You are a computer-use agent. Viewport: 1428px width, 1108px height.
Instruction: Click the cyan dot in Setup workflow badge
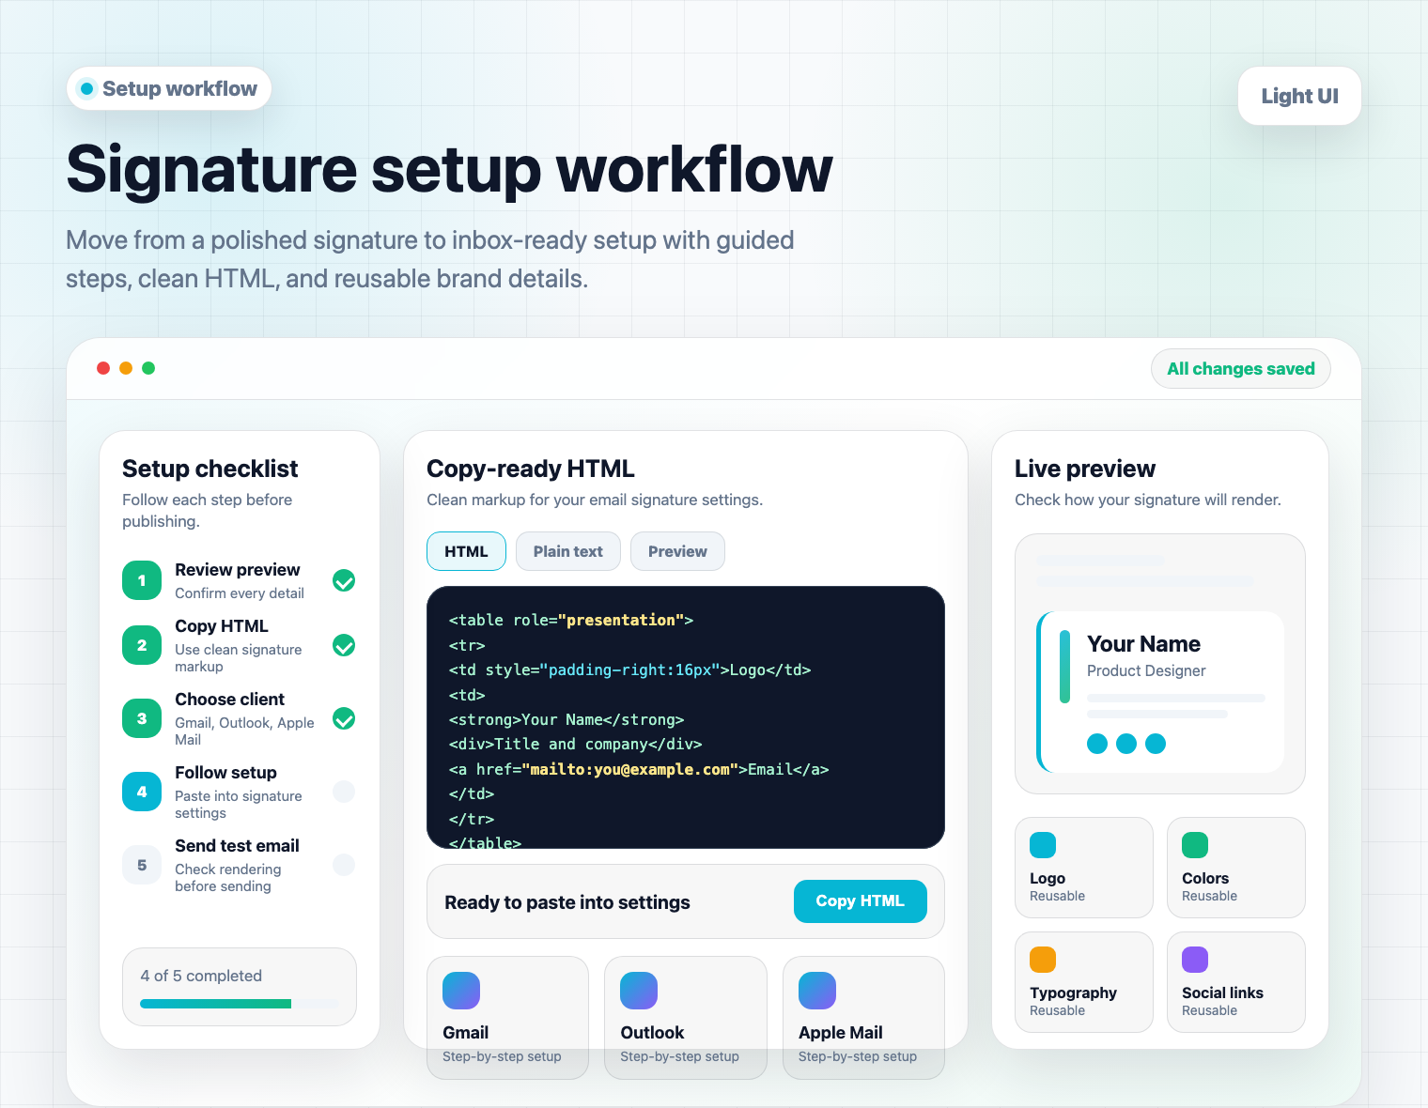pyautogui.click(x=86, y=88)
